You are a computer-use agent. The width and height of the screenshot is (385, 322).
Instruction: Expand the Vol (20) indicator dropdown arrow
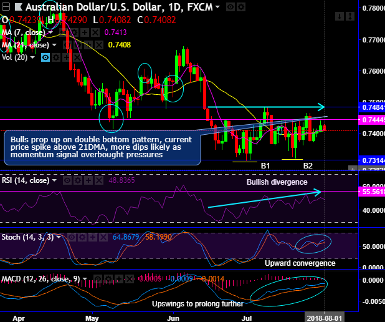point(32,57)
